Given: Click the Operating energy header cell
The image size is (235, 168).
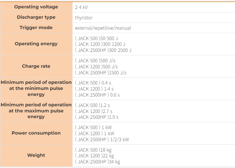Looking at the screenshot, I should [36, 44].
